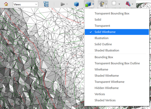Expand the play animation dropdown arrow
This screenshot has height=109, width=151.
click(x=67, y=4)
